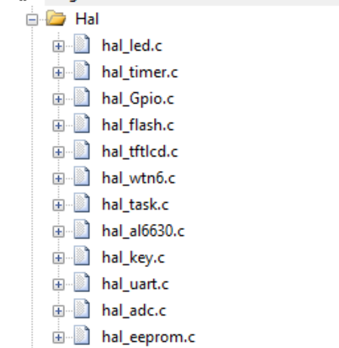
Task: Select hal_Gpio.c file name
Action: click(138, 99)
